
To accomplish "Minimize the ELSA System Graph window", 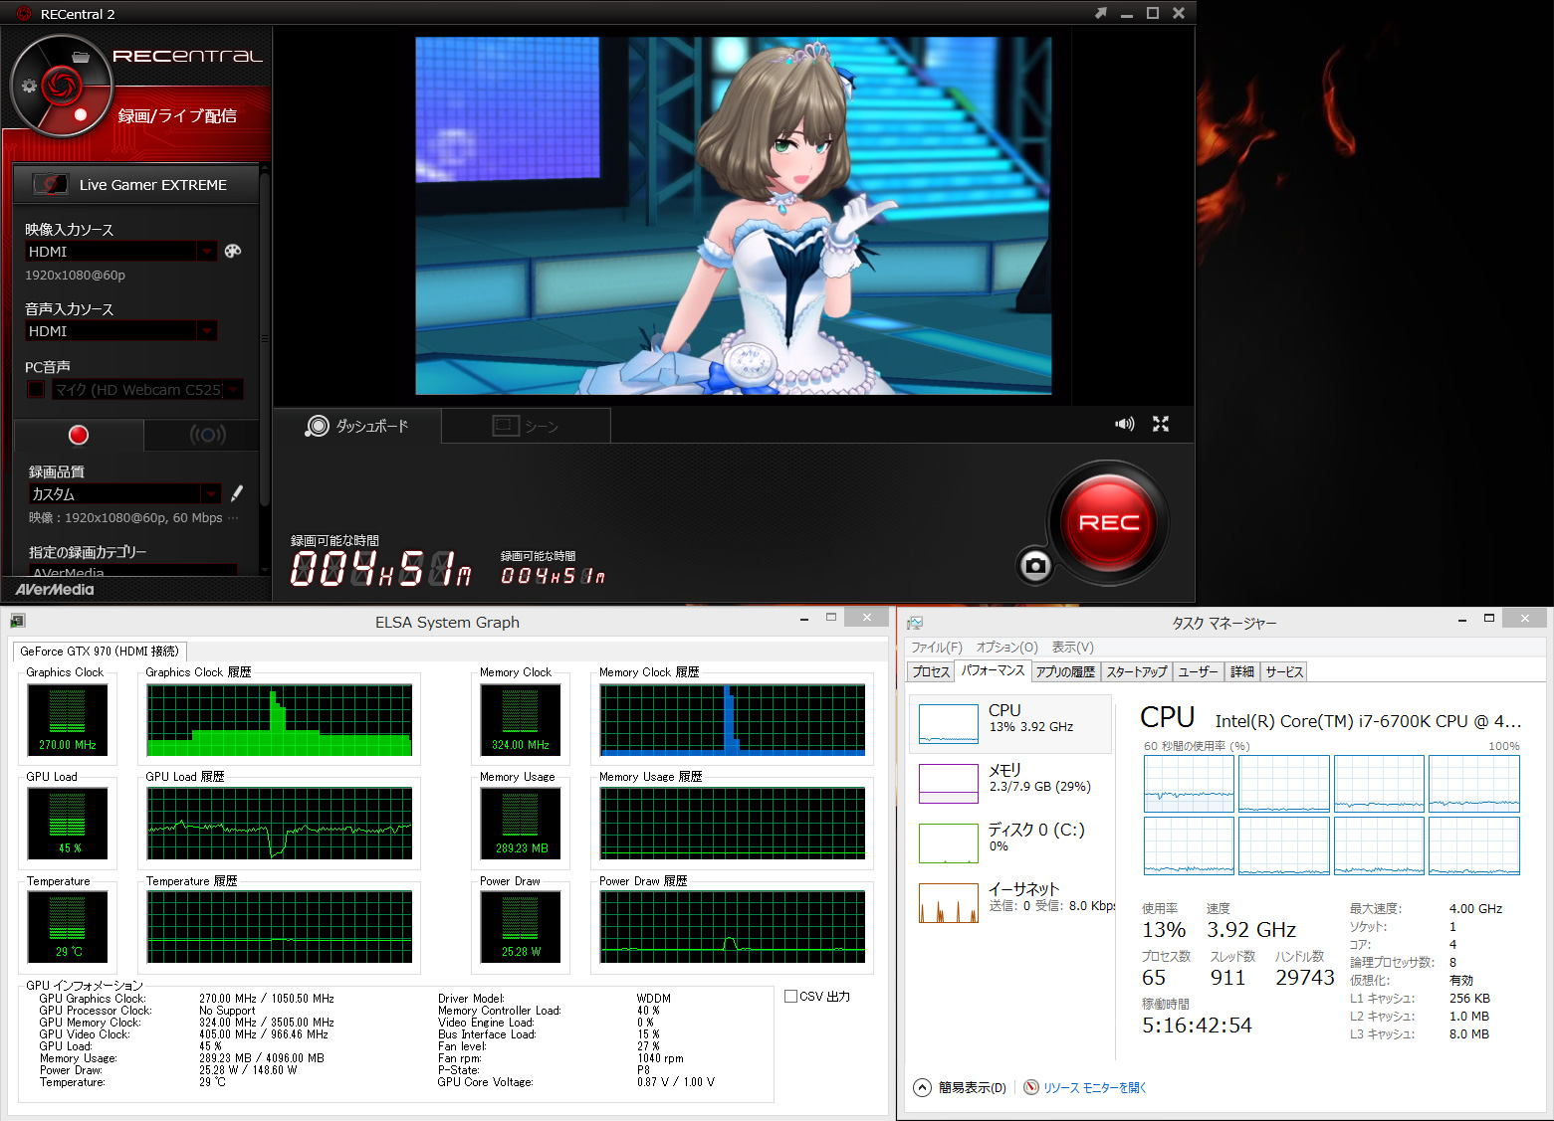I will point(804,619).
